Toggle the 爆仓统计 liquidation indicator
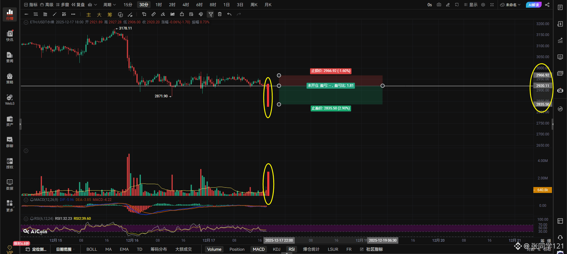The height and width of the screenshot is (254, 567). click(311, 249)
